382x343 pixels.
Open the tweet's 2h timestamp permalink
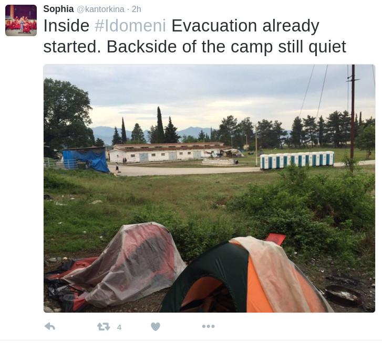point(137,9)
